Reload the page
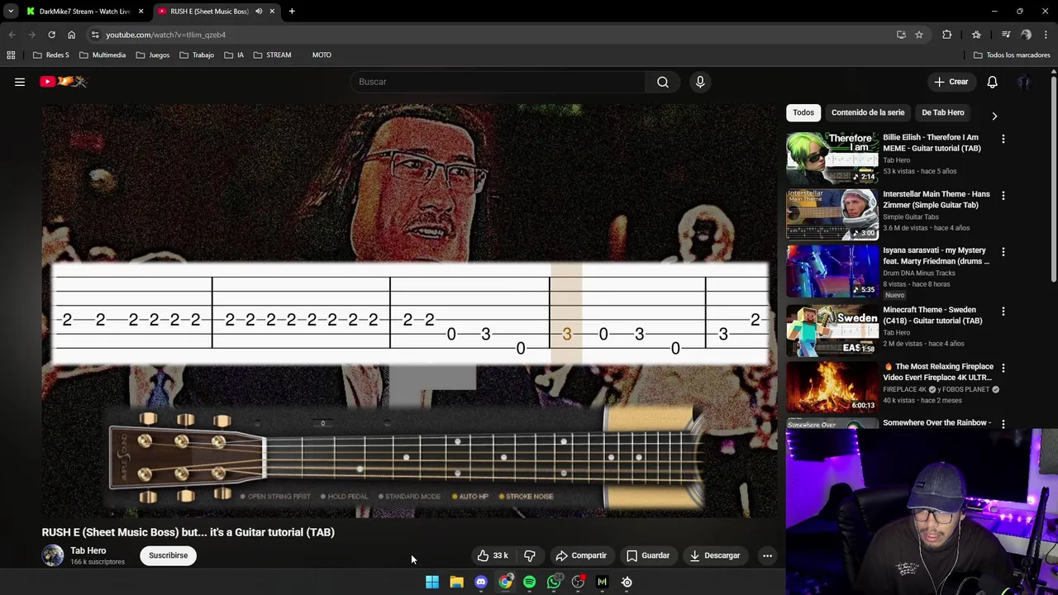1058x595 pixels. point(51,35)
